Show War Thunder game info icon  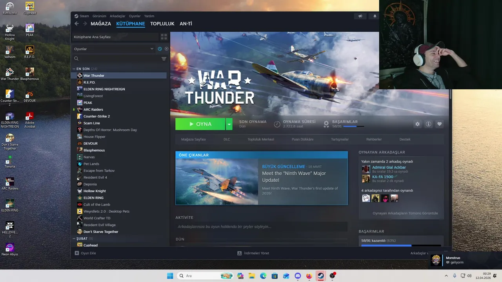[429, 124]
